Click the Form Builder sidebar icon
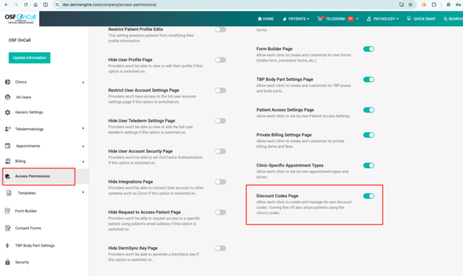 coord(8,211)
